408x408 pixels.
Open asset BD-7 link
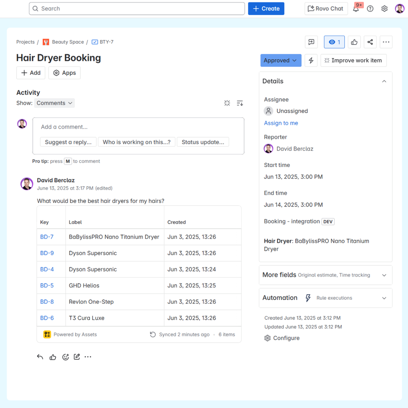click(x=47, y=237)
